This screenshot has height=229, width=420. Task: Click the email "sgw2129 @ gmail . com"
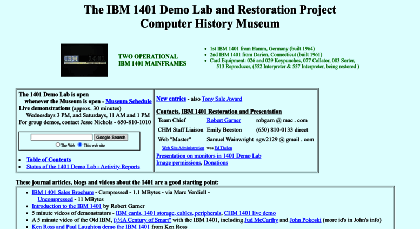[x=285, y=140]
